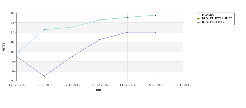
Task: Click BROILER SUPPLY point at 15-12-2016
Action: 155,15
